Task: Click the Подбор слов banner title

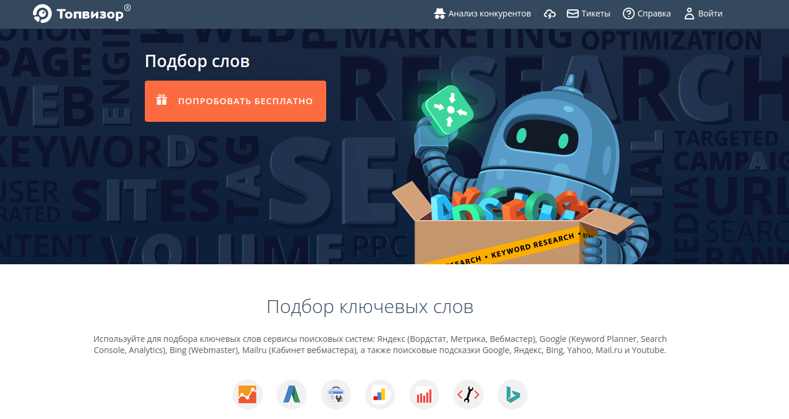Action: tap(197, 61)
